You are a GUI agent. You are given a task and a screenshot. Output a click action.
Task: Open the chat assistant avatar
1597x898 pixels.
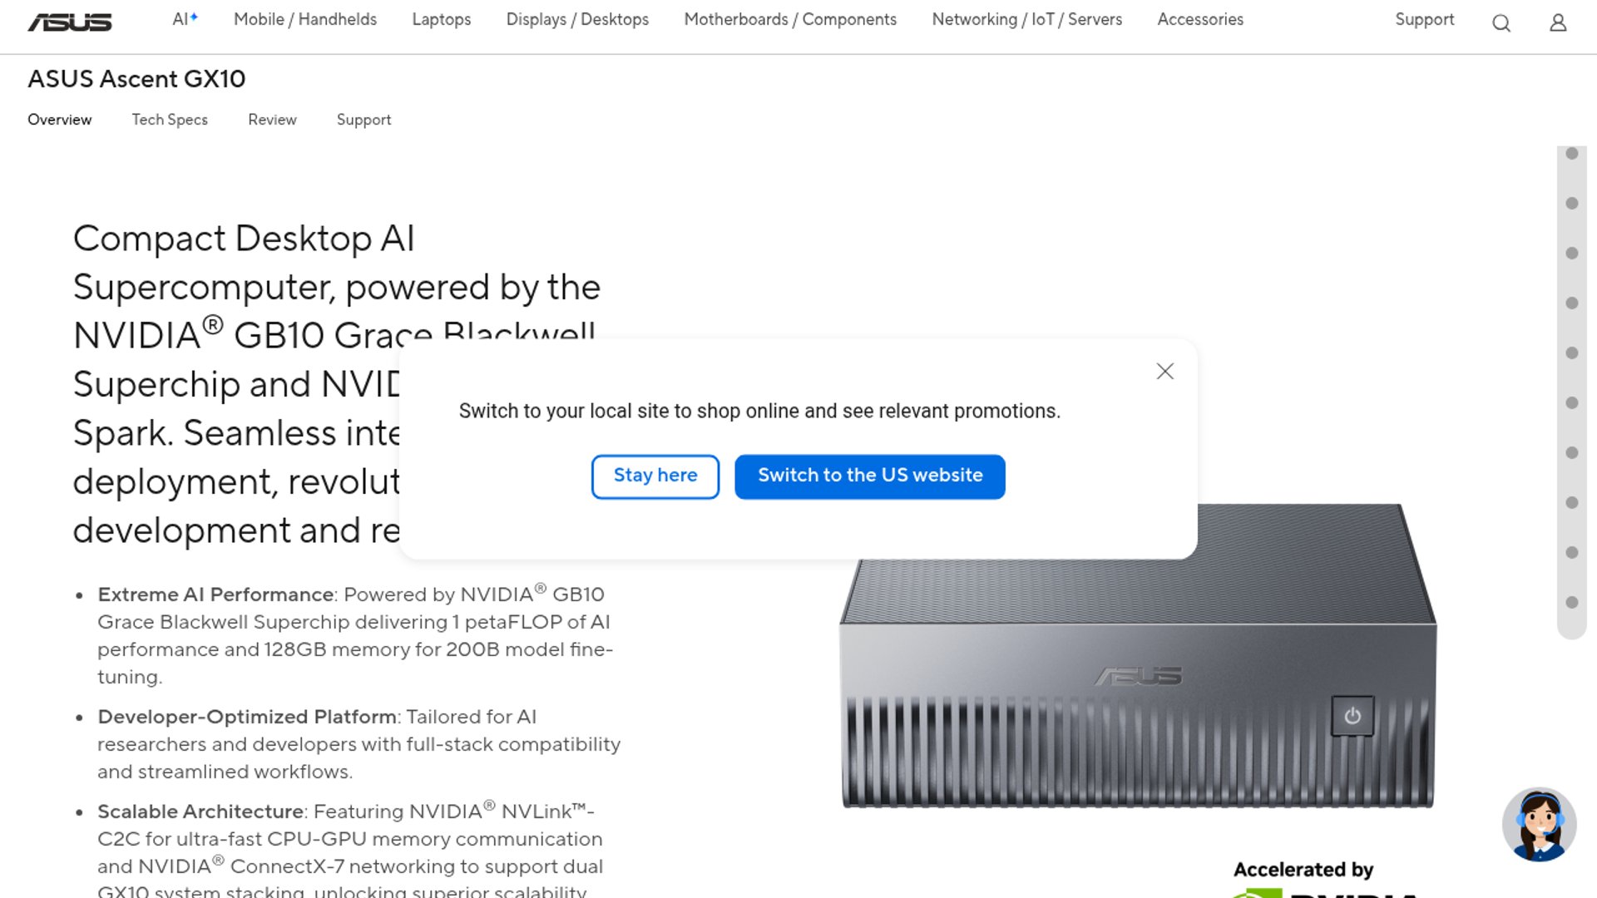1539,824
